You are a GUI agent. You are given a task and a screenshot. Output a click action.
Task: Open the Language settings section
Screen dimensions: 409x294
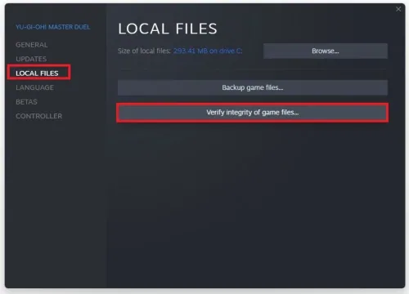pos(34,87)
